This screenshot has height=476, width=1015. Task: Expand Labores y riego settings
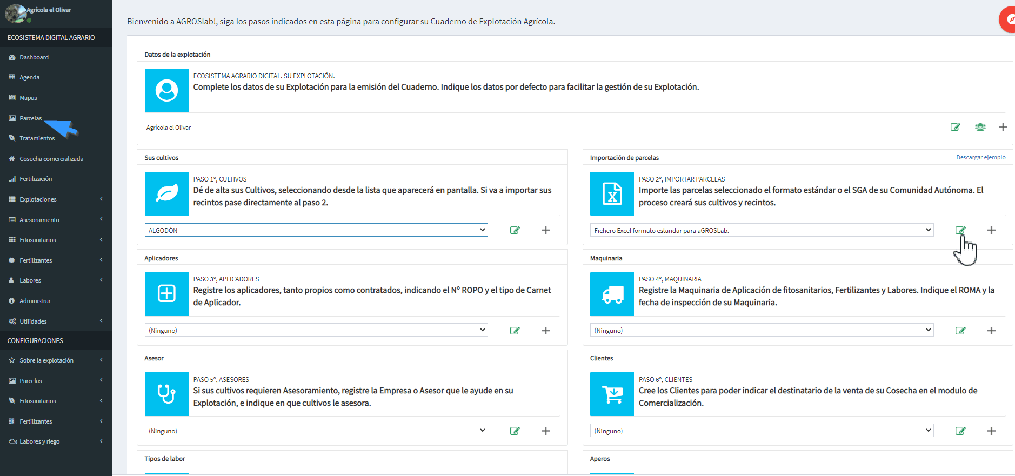[x=56, y=441]
